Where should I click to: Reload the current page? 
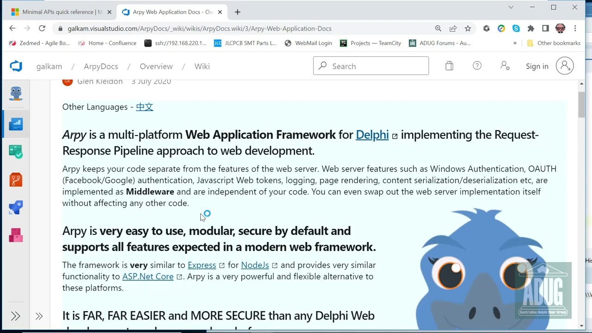coord(42,28)
